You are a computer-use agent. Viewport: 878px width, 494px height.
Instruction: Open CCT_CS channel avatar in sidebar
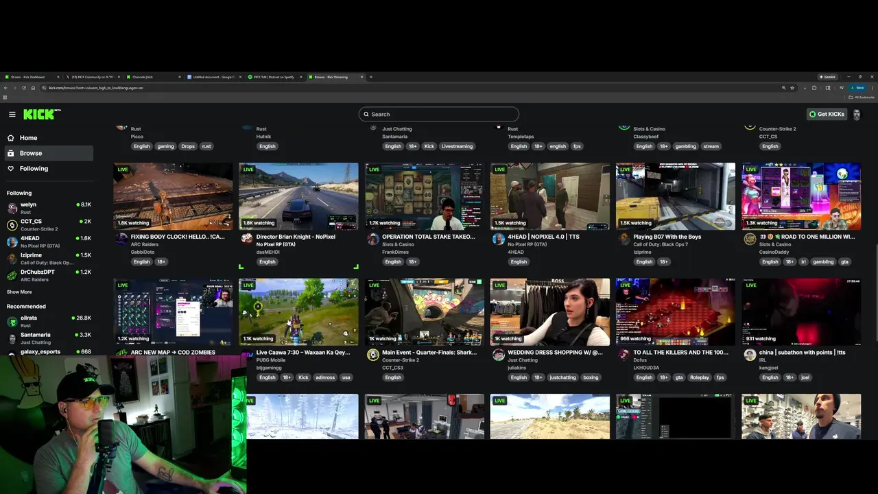(x=12, y=225)
